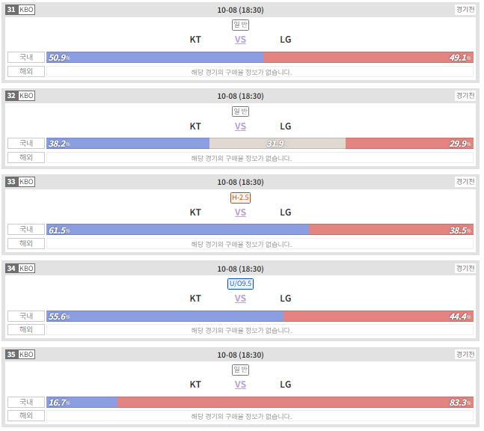This screenshot has height=431, width=484.
Task: Select the U/O9.5 under/over badge
Action: [240, 284]
